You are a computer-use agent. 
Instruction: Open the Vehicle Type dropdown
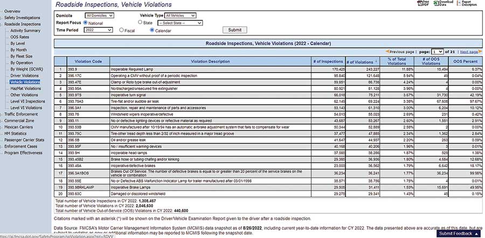(180, 16)
